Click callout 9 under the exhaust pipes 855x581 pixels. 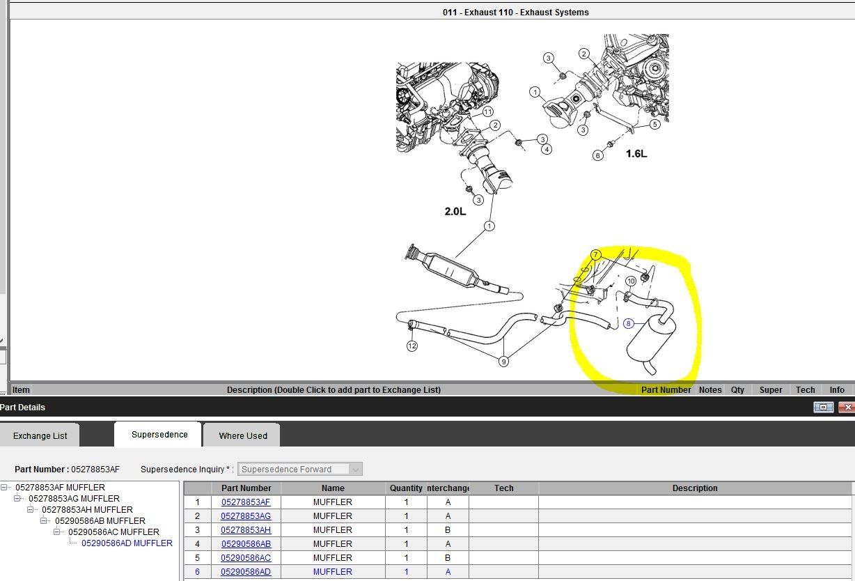pyautogui.click(x=503, y=361)
